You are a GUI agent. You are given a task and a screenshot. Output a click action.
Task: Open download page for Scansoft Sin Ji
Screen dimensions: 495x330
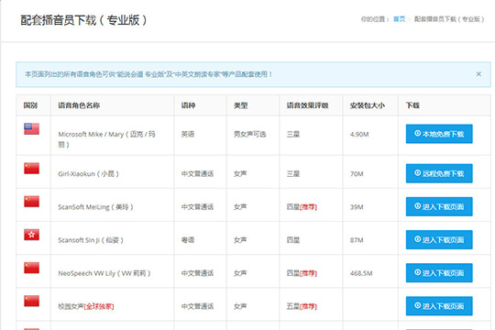439,239
